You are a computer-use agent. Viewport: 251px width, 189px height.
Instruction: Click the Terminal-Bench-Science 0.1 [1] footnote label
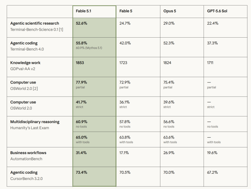click(36, 30)
